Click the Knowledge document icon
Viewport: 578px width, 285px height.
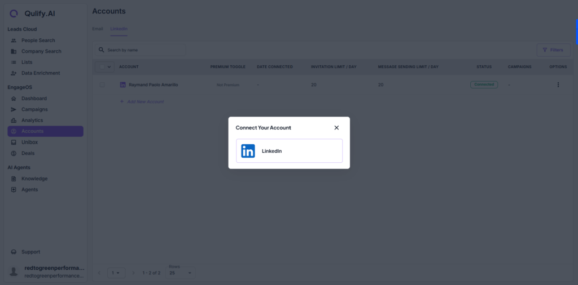tap(14, 179)
